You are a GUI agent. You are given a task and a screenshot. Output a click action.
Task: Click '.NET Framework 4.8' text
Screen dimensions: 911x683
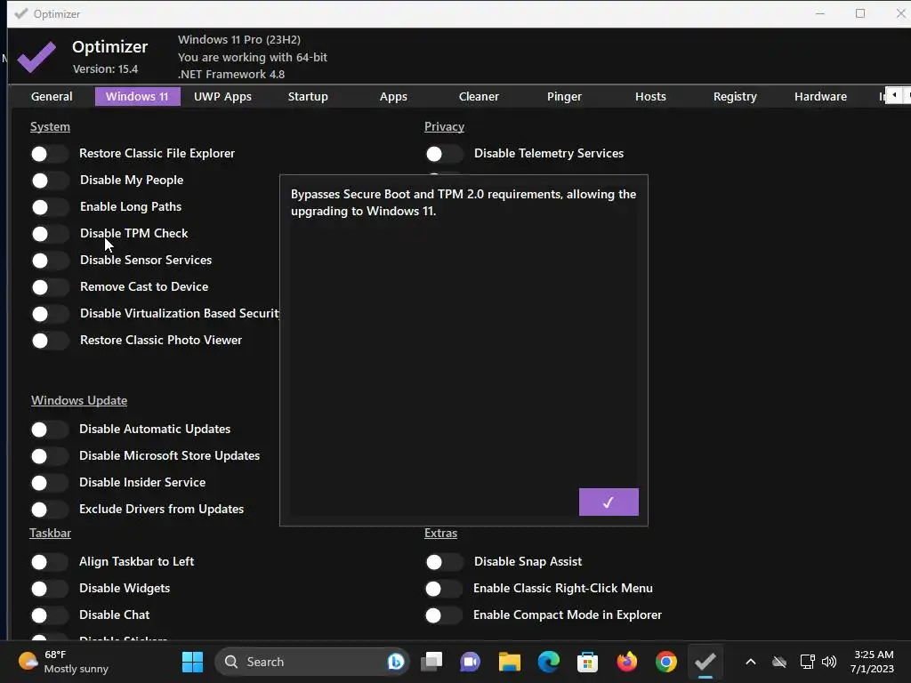click(230, 75)
